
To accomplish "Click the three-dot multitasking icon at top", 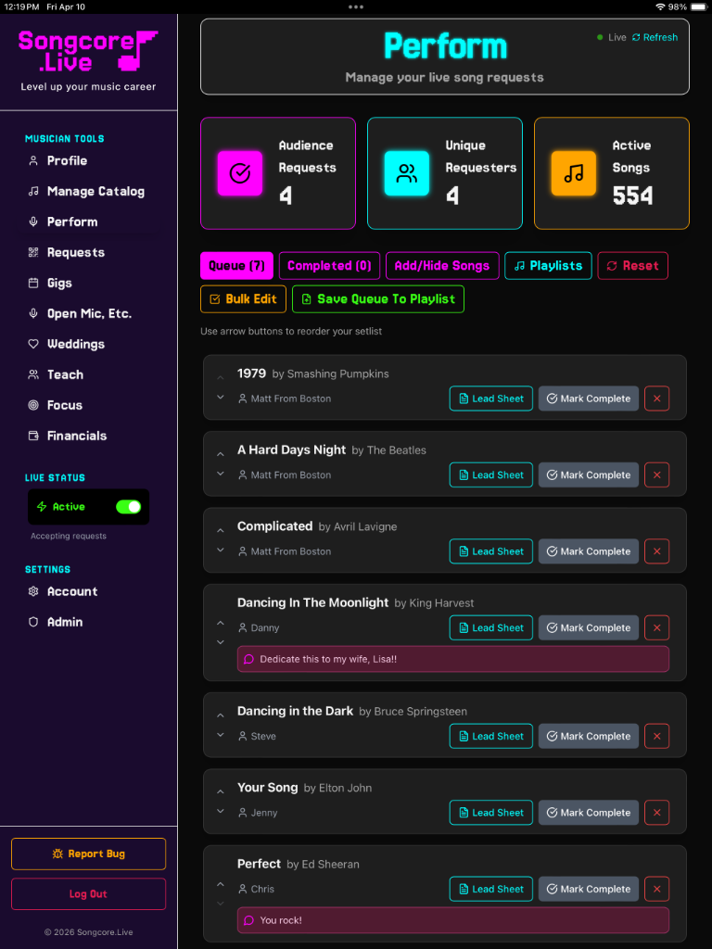I will [356, 7].
